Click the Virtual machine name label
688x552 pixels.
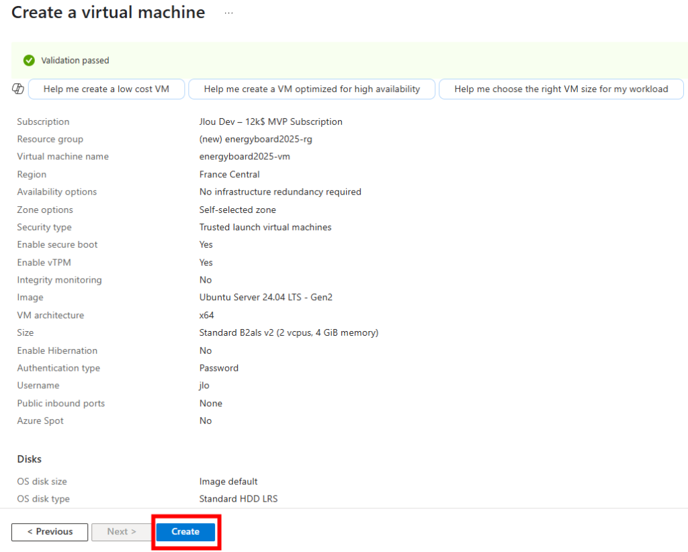tap(62, 156)
